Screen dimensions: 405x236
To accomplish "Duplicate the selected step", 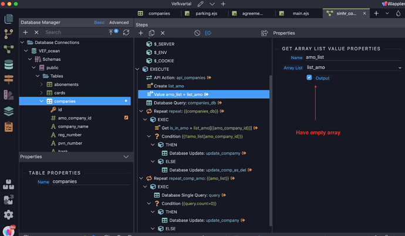I will (151, 33).
